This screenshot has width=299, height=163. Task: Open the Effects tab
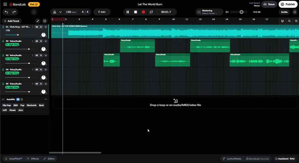(33, 159)
